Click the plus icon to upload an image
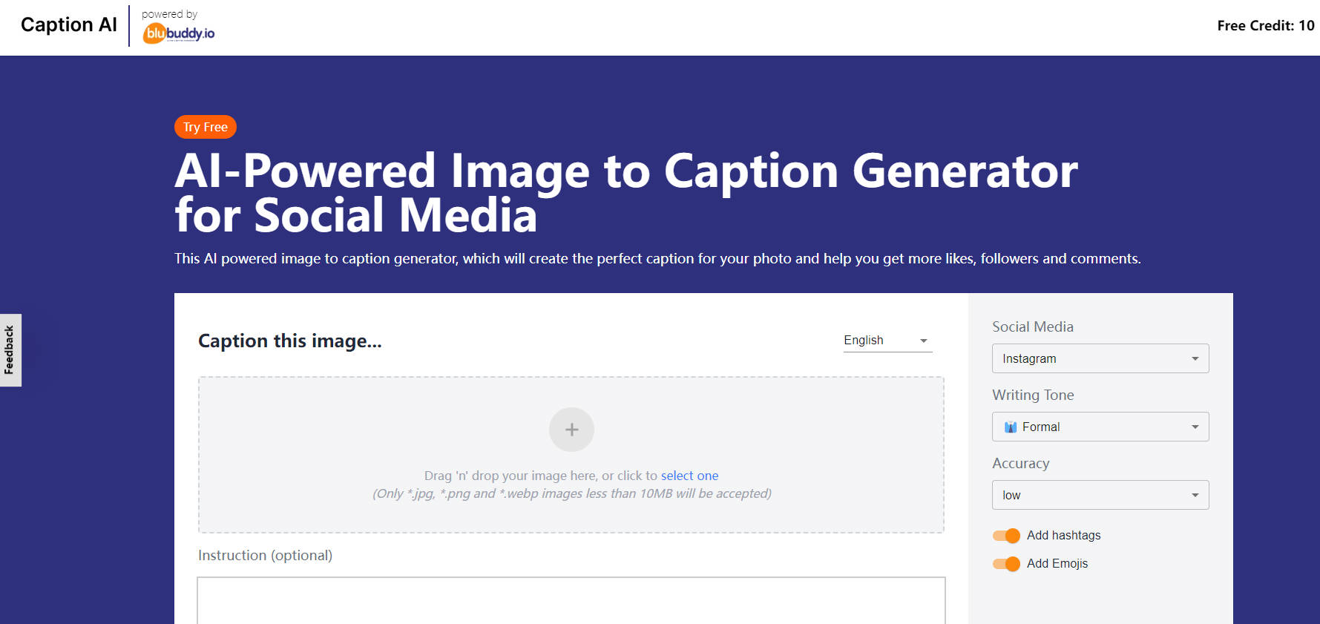Image resolution: width=1320 pixels, height=624 pixels. tap(571, 429)
